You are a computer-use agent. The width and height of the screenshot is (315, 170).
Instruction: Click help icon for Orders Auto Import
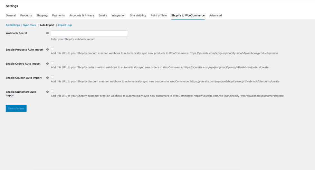pos(48,64)
